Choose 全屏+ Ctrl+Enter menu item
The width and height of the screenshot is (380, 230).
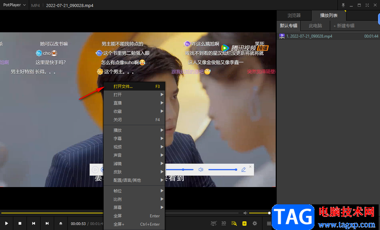pos(134,224)
